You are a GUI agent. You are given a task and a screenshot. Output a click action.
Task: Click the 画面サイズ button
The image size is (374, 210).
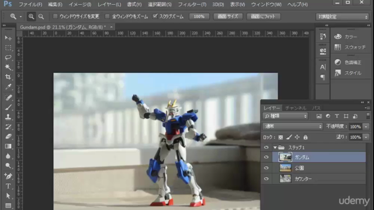(x=228, y=16)
